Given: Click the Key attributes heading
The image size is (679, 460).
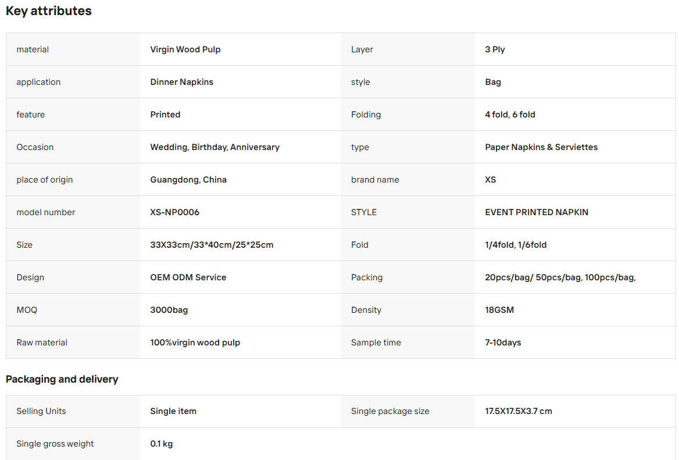Looking at the screenshot, I should coord(48,11).
